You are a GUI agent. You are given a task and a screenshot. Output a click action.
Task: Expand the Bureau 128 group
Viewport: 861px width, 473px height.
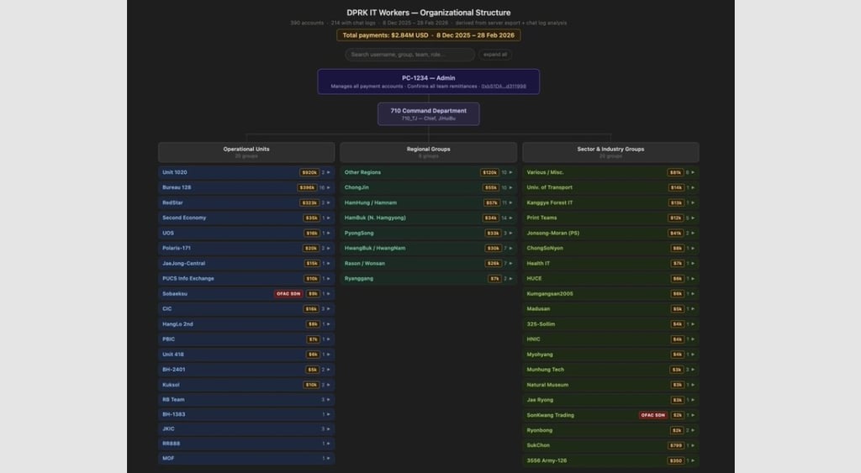(246, 187)
